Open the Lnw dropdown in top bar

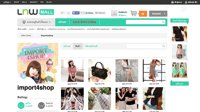pos(7,2)
